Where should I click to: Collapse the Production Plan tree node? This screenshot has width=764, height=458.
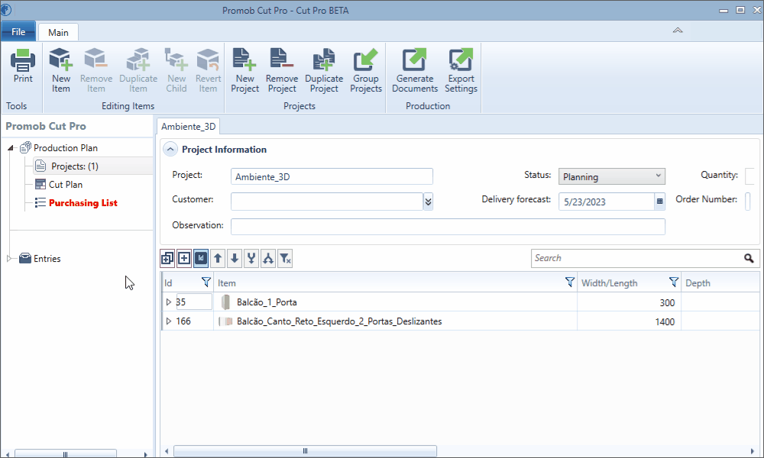(x=10, y=148)
